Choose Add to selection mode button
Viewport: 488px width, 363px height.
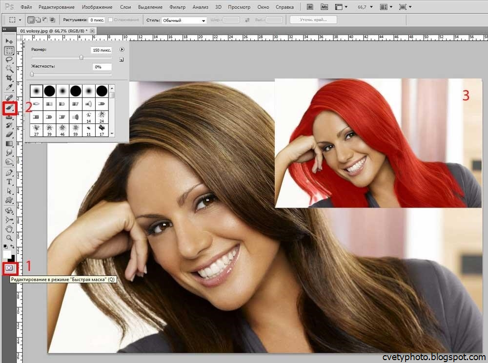click(38, 20)
